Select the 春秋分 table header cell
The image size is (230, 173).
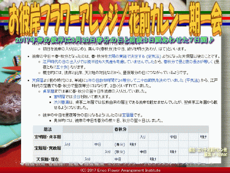tap(121, 129)
